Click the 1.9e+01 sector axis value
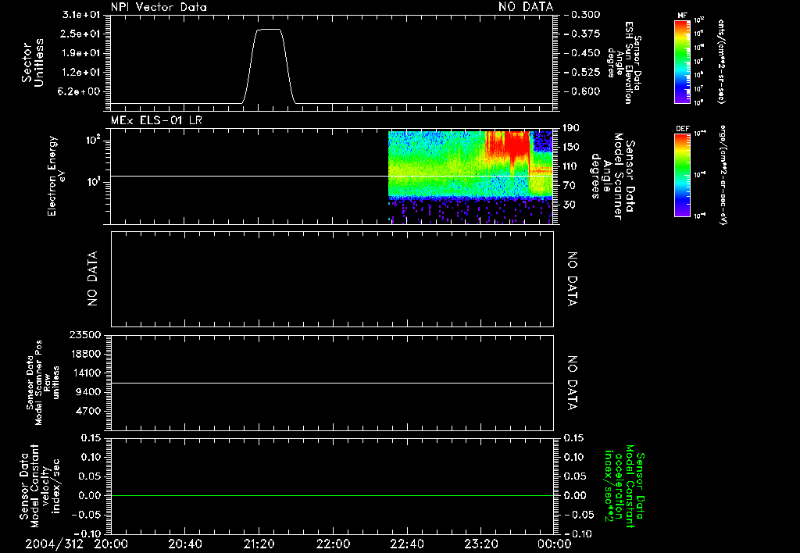This screenshot has width=800, height=553. tap(81, 53)
